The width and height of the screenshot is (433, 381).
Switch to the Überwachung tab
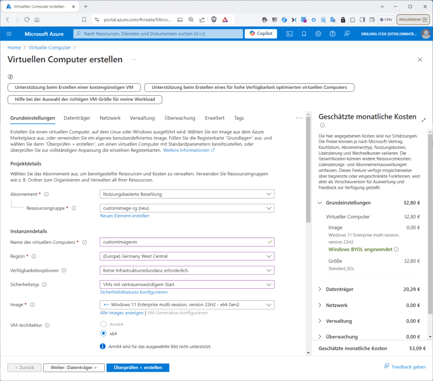(180, 118)
